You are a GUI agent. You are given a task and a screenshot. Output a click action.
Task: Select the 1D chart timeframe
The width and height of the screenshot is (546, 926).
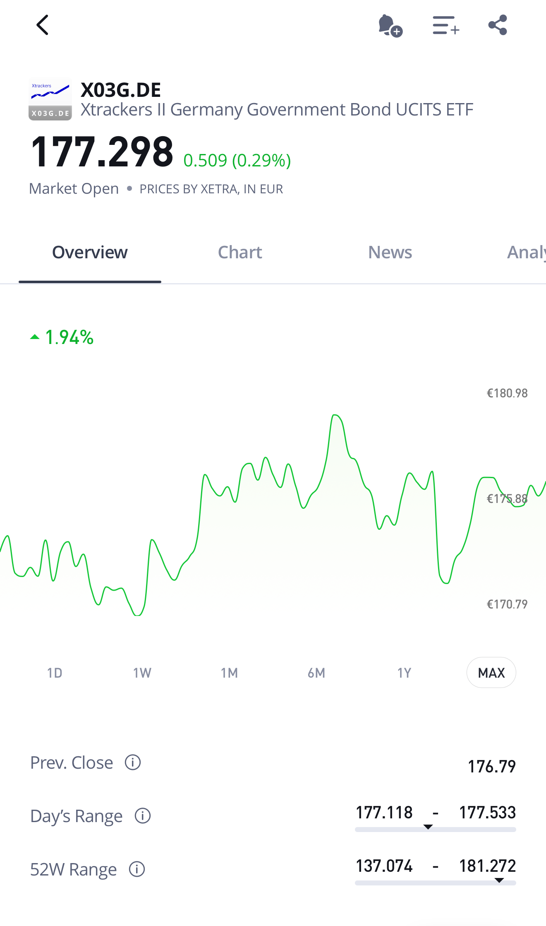pos(55,673)
